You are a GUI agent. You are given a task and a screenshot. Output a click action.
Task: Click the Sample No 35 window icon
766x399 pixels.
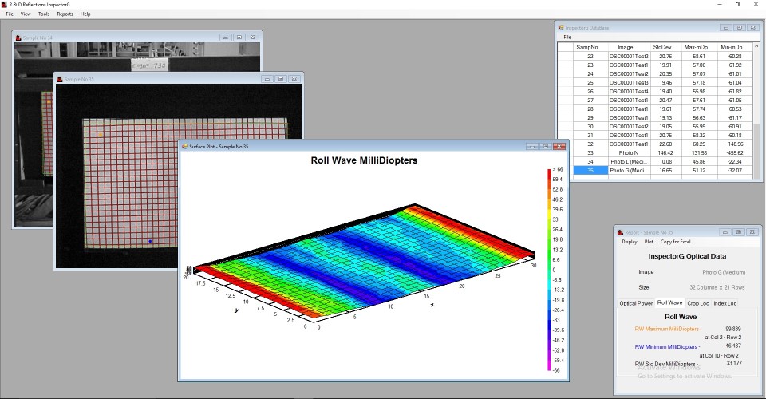[59, 79]
